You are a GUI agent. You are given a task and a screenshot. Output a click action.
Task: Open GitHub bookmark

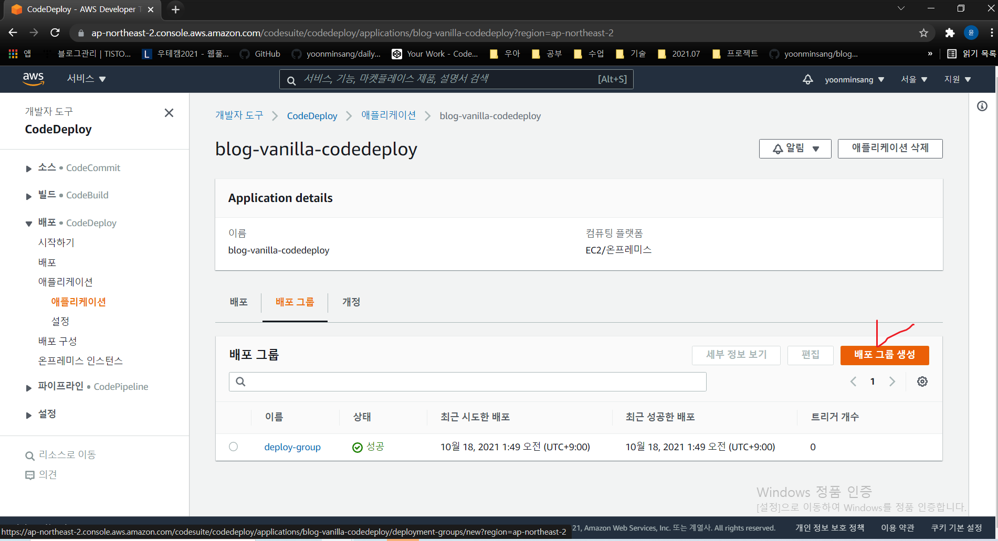pyautogui.click(x=260, y=54)
